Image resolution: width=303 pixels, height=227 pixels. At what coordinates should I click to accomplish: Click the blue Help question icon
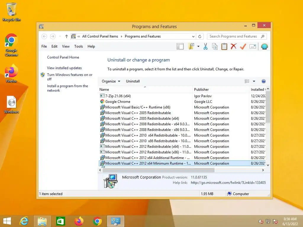coord(264,81)
